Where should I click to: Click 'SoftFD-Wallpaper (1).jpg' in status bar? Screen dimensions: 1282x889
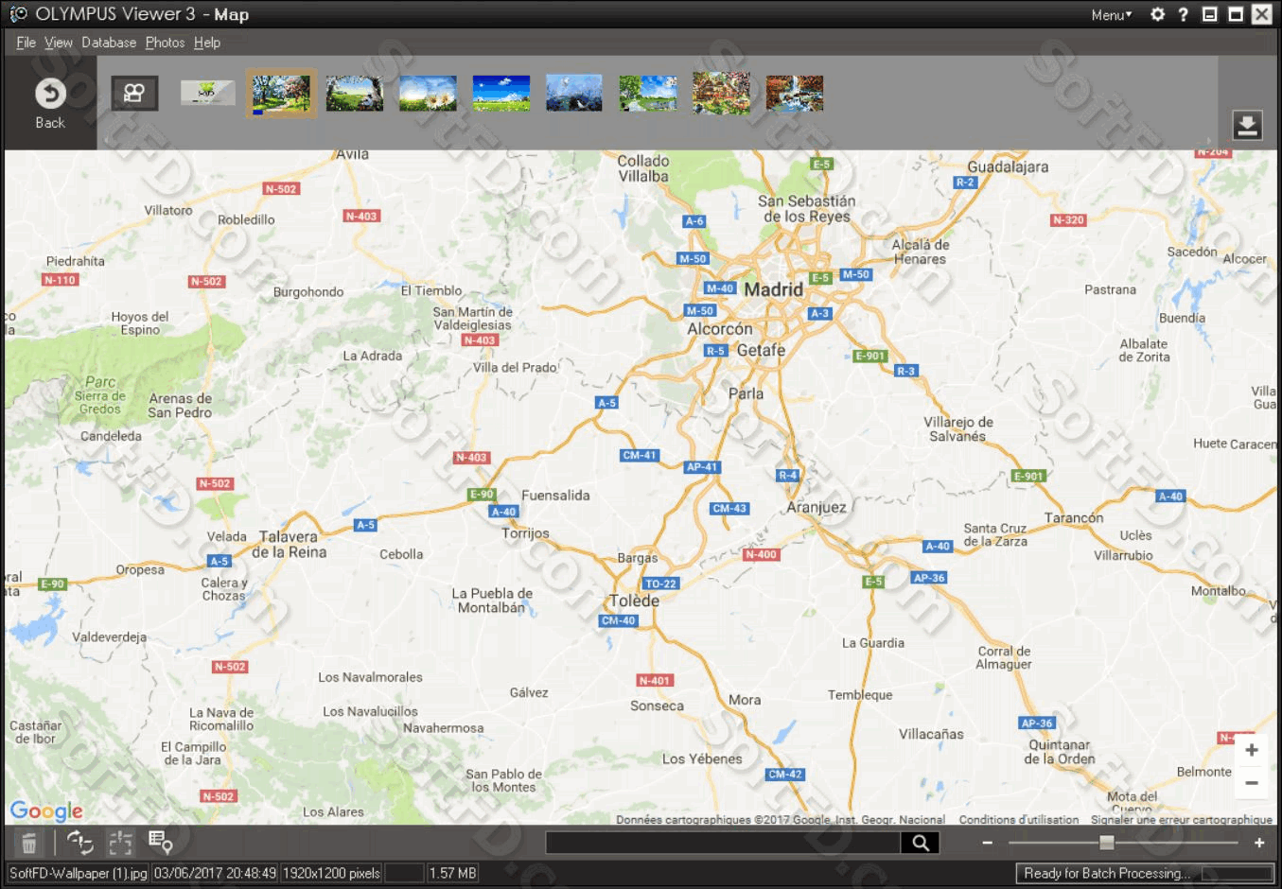coord(79,873)
